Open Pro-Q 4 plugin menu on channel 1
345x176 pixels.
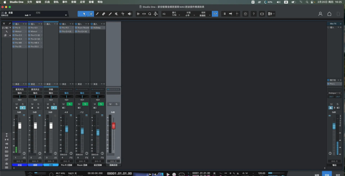coord(26,39)
